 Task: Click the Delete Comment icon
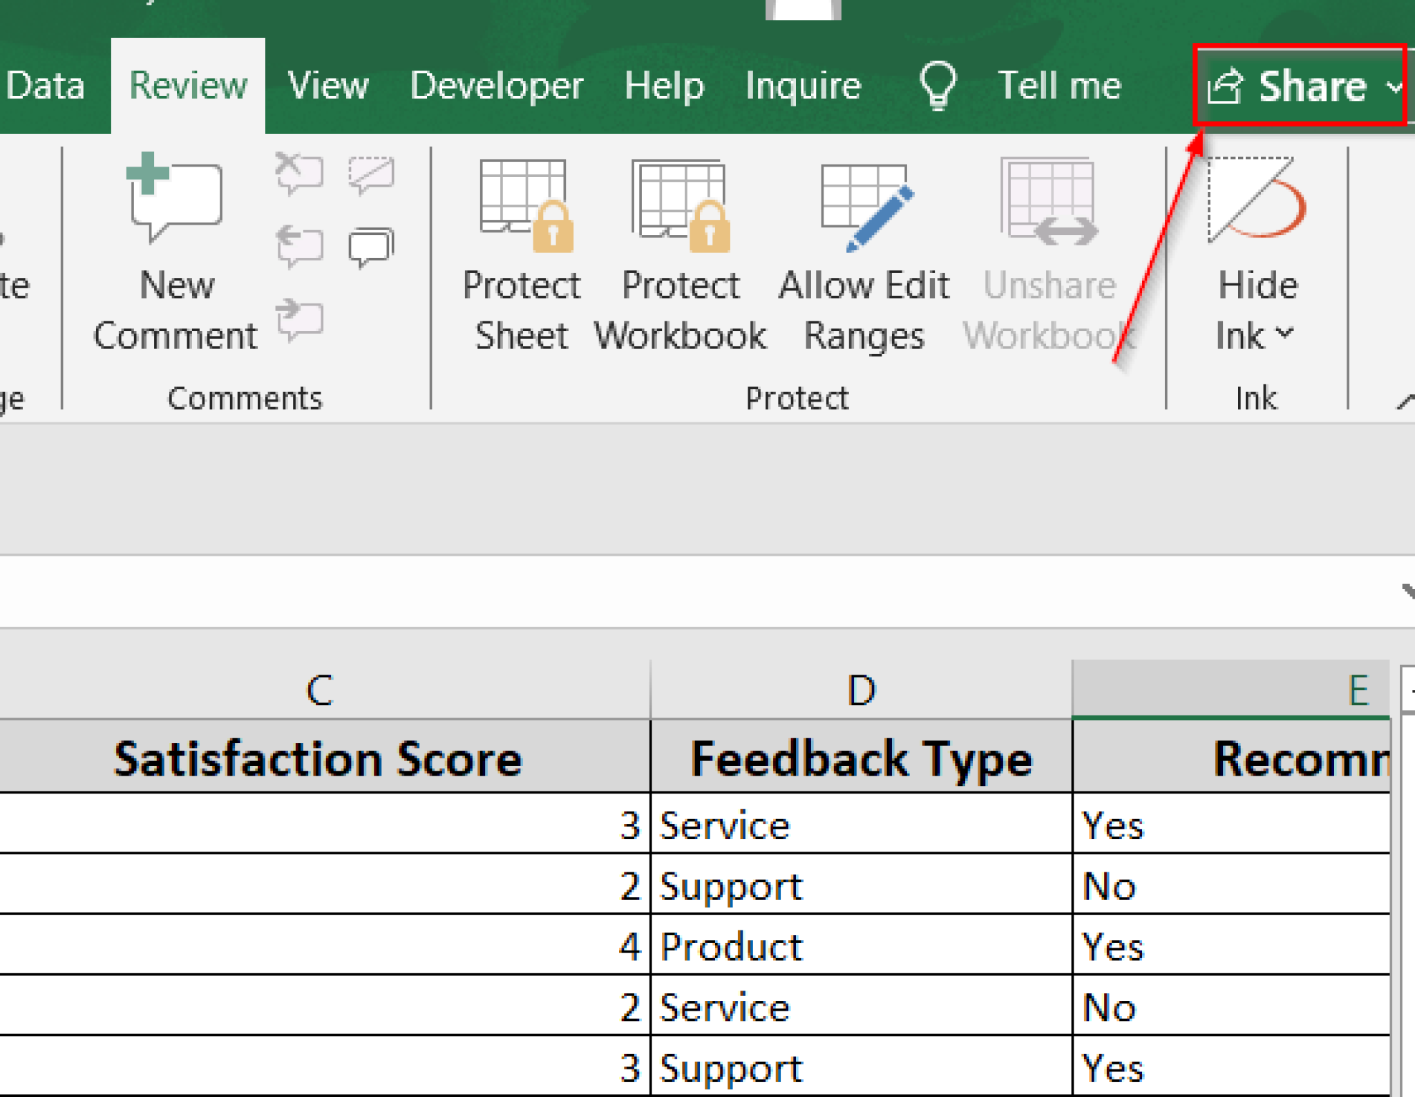click(299, 173)
